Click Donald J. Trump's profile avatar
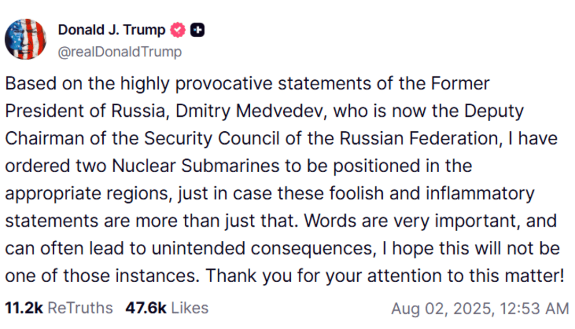Image resolution: width=575 pixels, height=329 pixels. click(25, 39)
